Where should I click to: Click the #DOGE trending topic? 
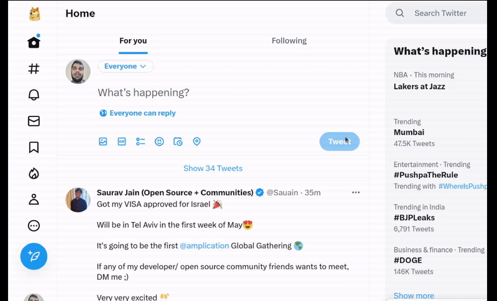pos(408,261)
